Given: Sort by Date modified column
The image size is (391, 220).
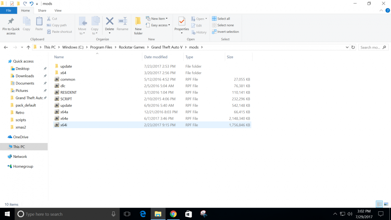Looking at the screenshot, I should [x=156, y=57].
